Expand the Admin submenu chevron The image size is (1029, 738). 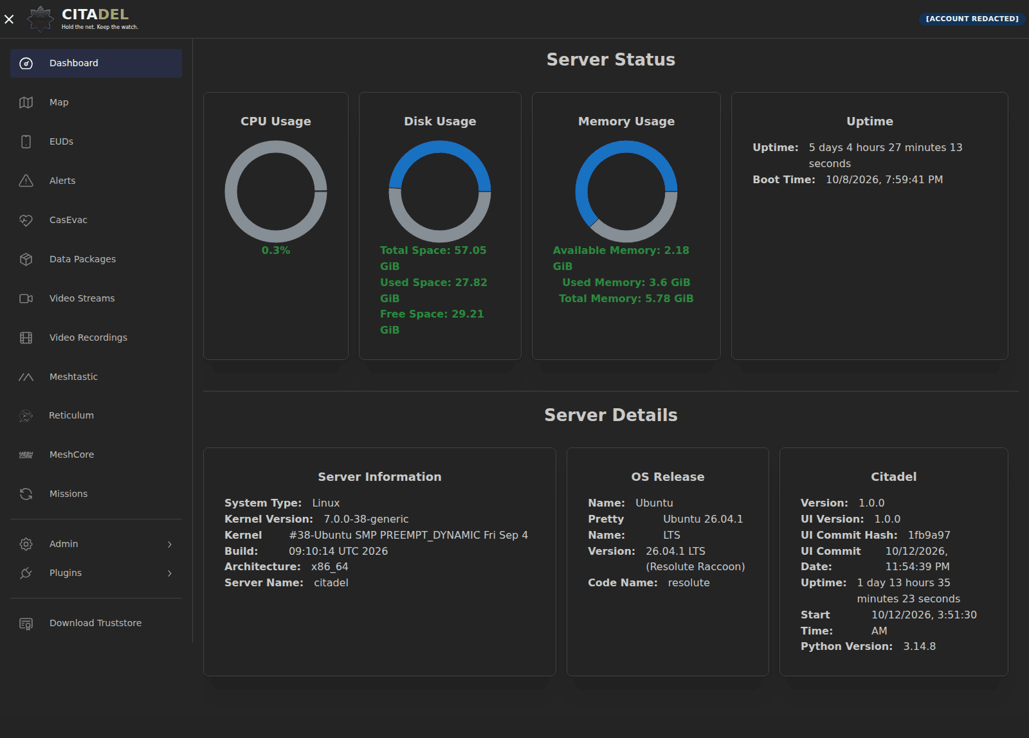tap(170, 544)
